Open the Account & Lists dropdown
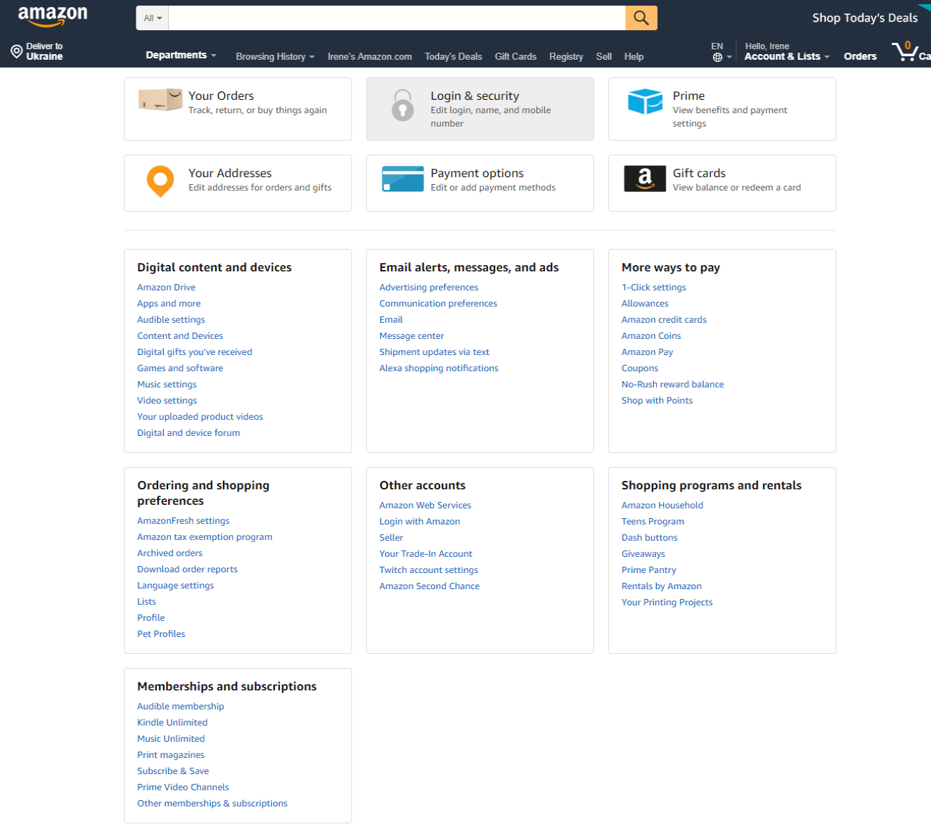The width and height of the screenshot is (931, 824). [x=783, y=56]
